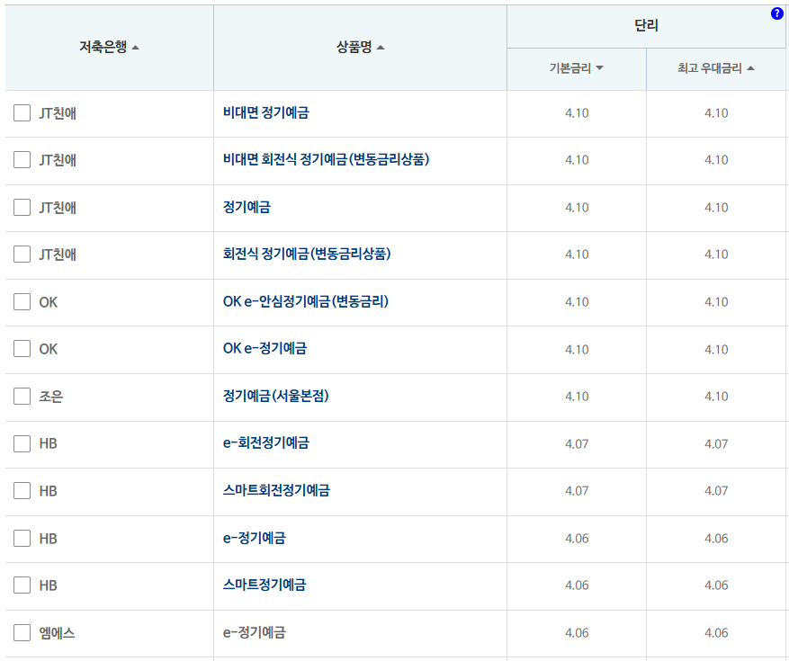Open 스마트정기예금 product link
The width and height of the screenshot is (789, 661).
click(x=264, y=585)
